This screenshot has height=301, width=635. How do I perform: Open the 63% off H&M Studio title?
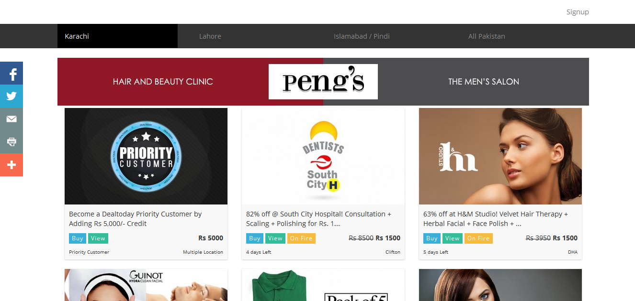496,219
